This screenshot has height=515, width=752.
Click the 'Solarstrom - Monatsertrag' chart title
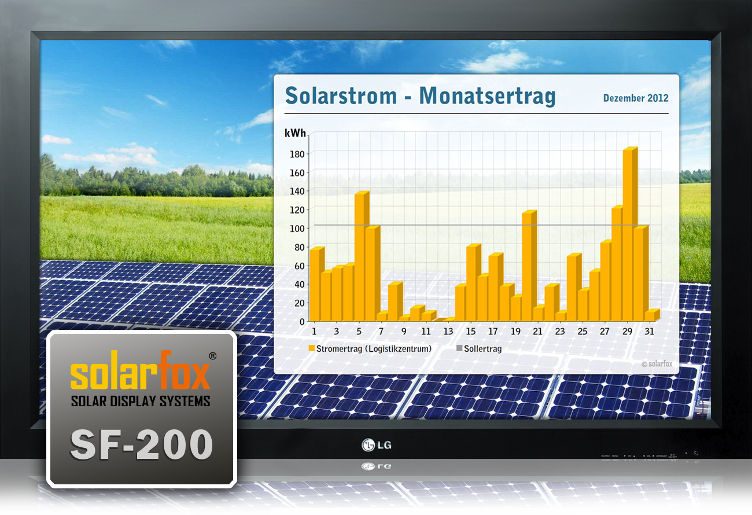point(420,95)
